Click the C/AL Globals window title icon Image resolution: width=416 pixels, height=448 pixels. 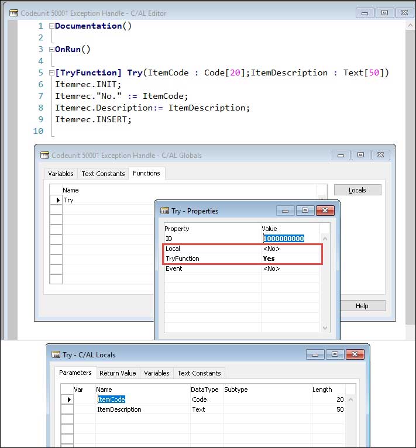click(44, 155)
